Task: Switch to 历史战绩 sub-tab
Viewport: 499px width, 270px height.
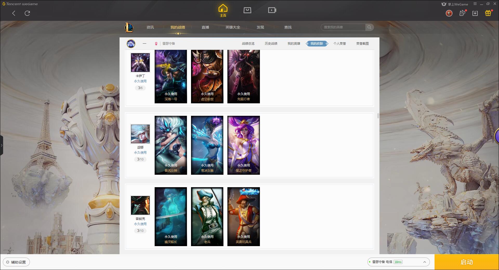Action: tap(271, 44)
